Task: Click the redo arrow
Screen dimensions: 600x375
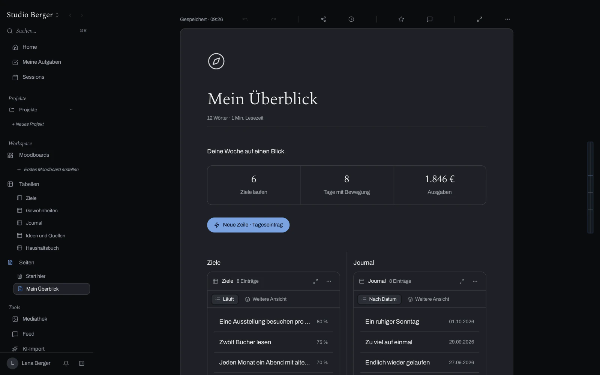Action: click(x=273, y=19)
